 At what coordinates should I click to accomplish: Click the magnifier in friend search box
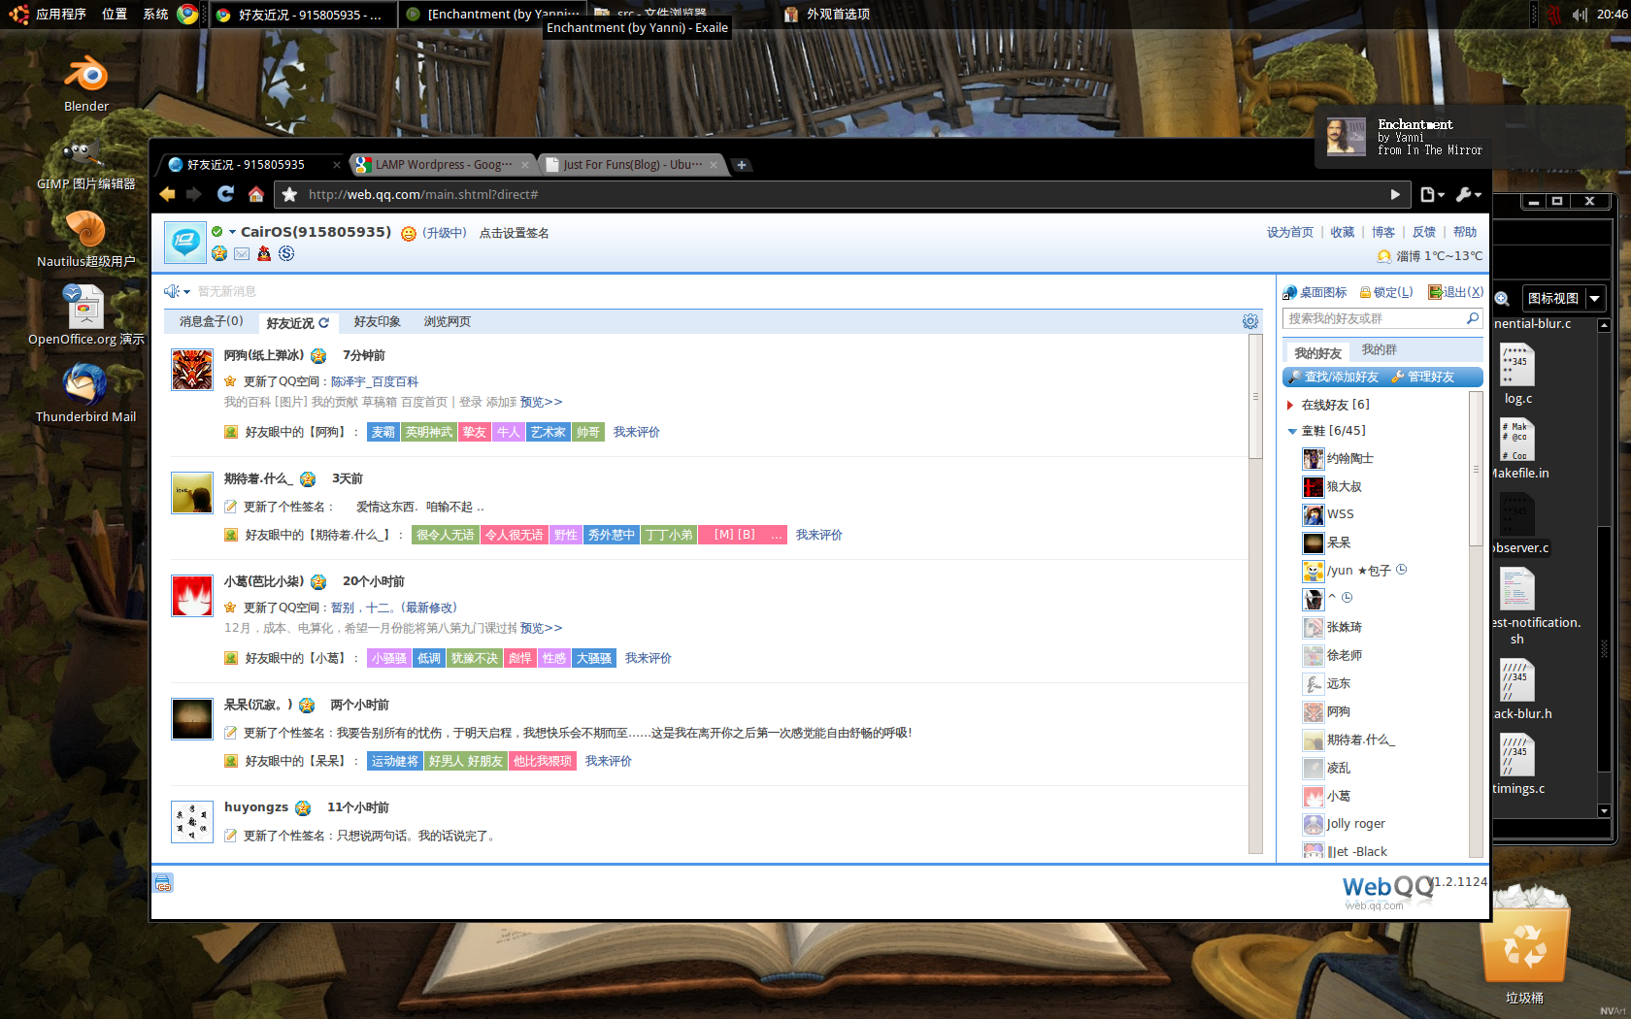1473,318
